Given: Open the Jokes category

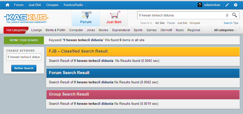Looking at the screenshot, I should (91, 30).
